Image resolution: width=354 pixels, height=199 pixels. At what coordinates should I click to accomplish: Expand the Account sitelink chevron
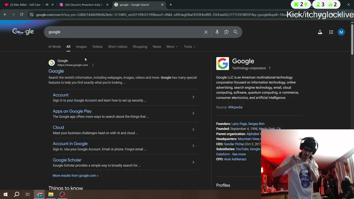pyautogui.click(x=193, y=97)
